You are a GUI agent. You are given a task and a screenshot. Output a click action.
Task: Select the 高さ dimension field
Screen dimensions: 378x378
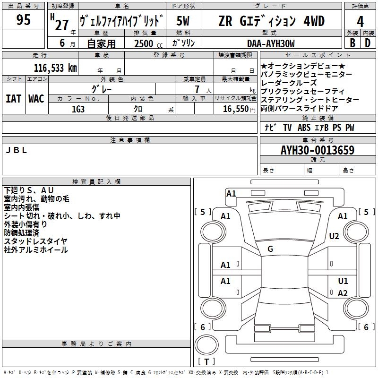tap(358, 170)
